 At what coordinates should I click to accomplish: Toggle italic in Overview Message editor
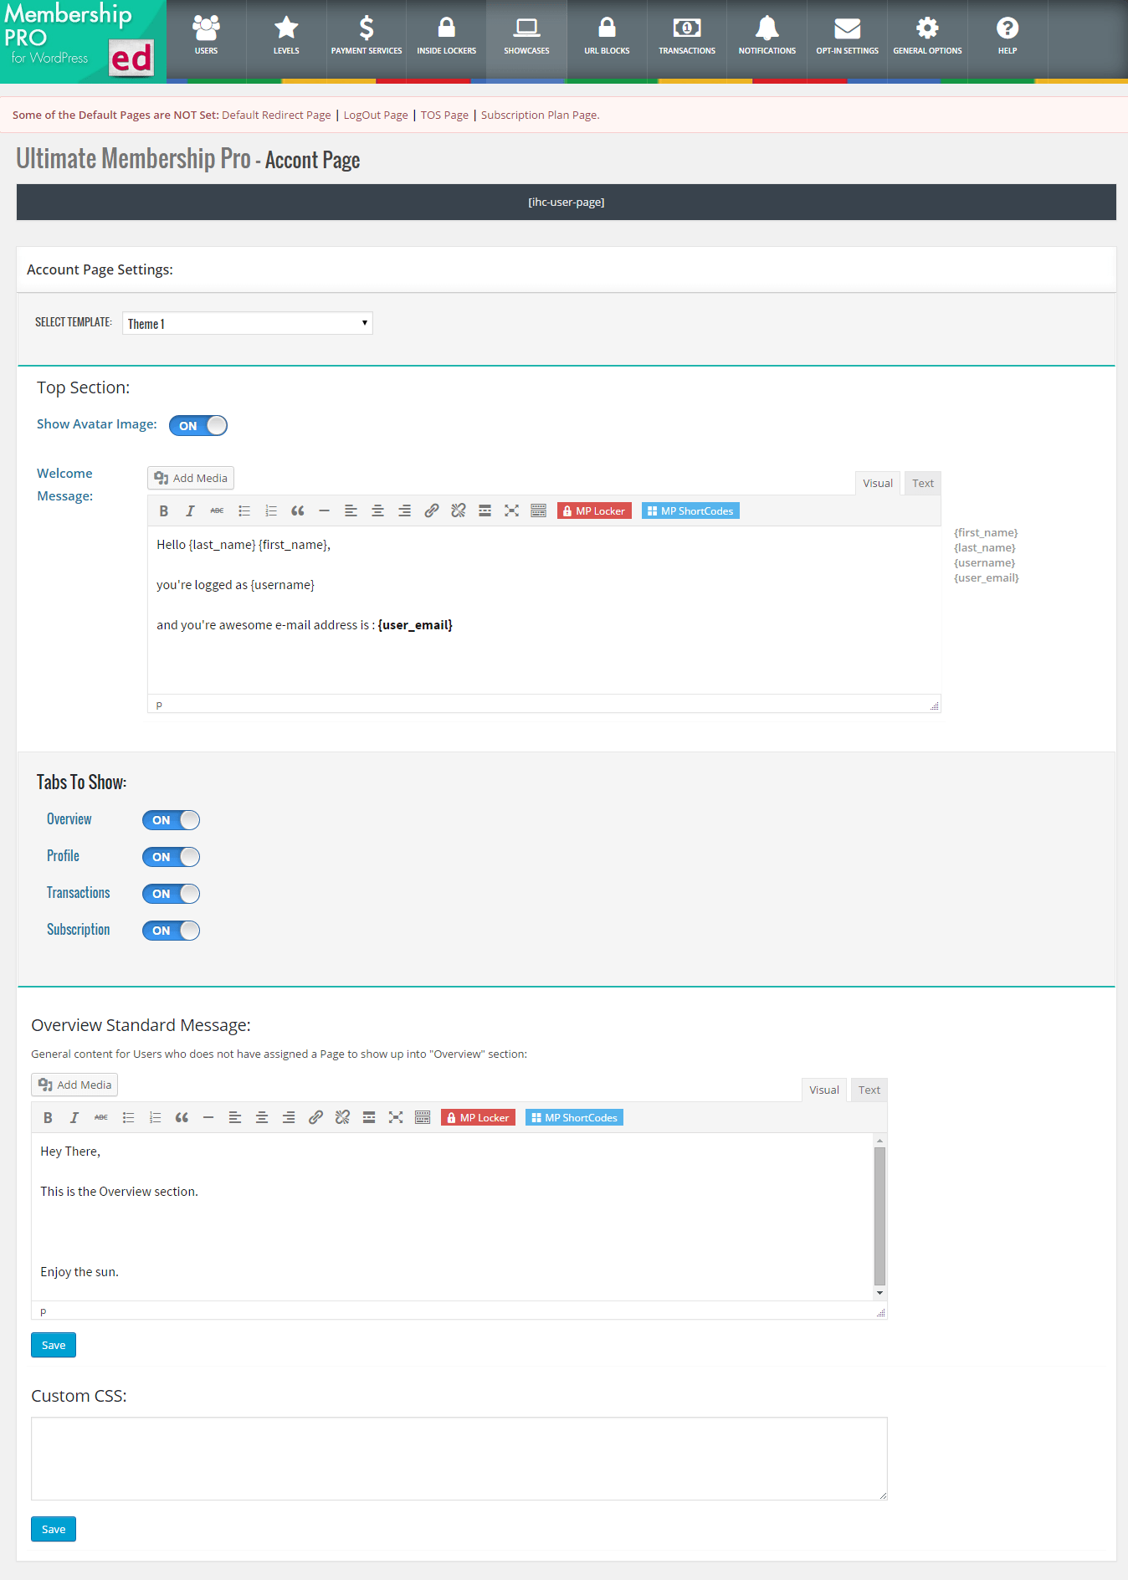point(75,1117)
